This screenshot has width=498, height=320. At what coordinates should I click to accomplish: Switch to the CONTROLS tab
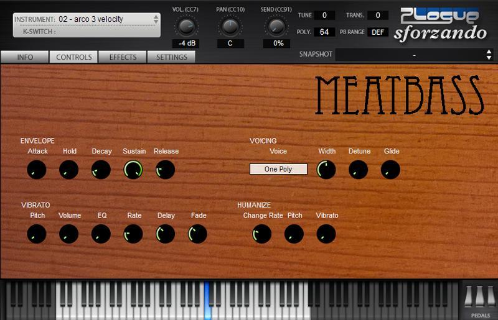(x=73, y=57)
